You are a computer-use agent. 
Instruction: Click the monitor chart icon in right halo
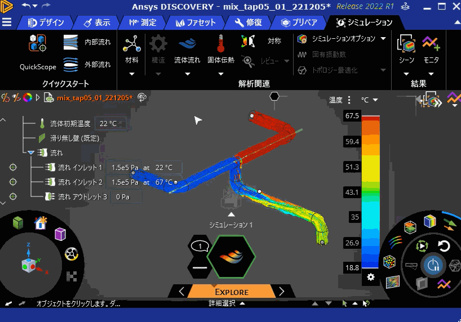[x=444, y=284]
